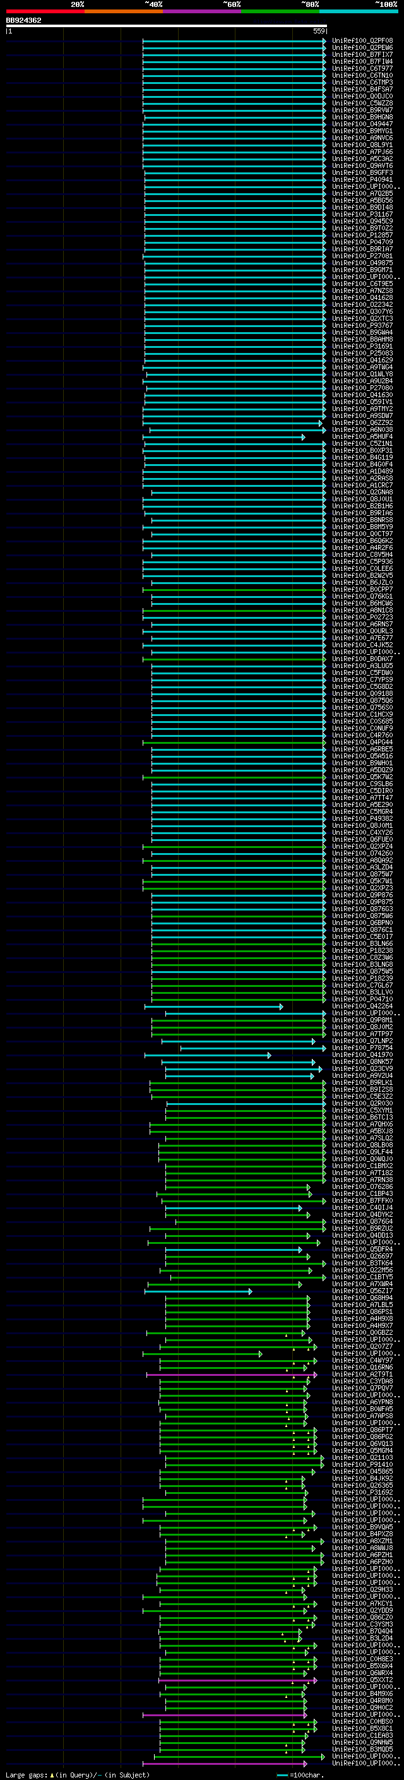Select label UniRef100_Q23CV9

(x=362, y=1069)
